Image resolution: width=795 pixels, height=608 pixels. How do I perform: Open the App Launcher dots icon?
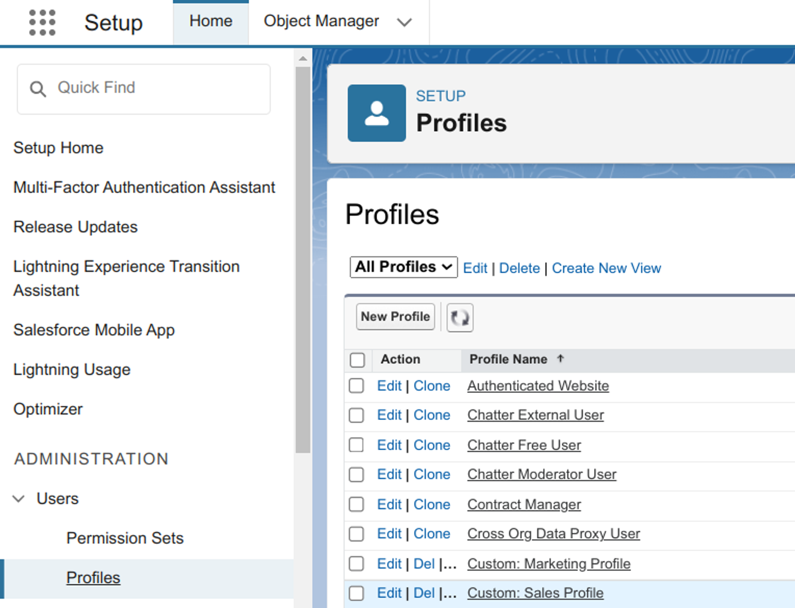(42, 22)
